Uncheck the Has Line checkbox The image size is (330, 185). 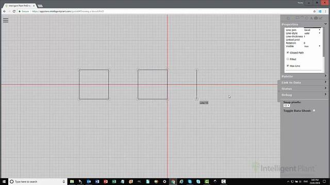[x=288, y=66]
